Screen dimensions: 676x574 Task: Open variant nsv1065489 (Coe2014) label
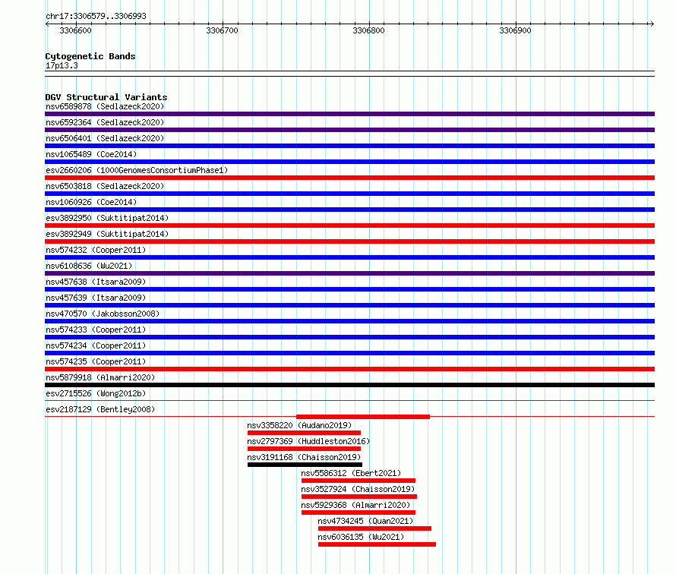click(91, 154)
